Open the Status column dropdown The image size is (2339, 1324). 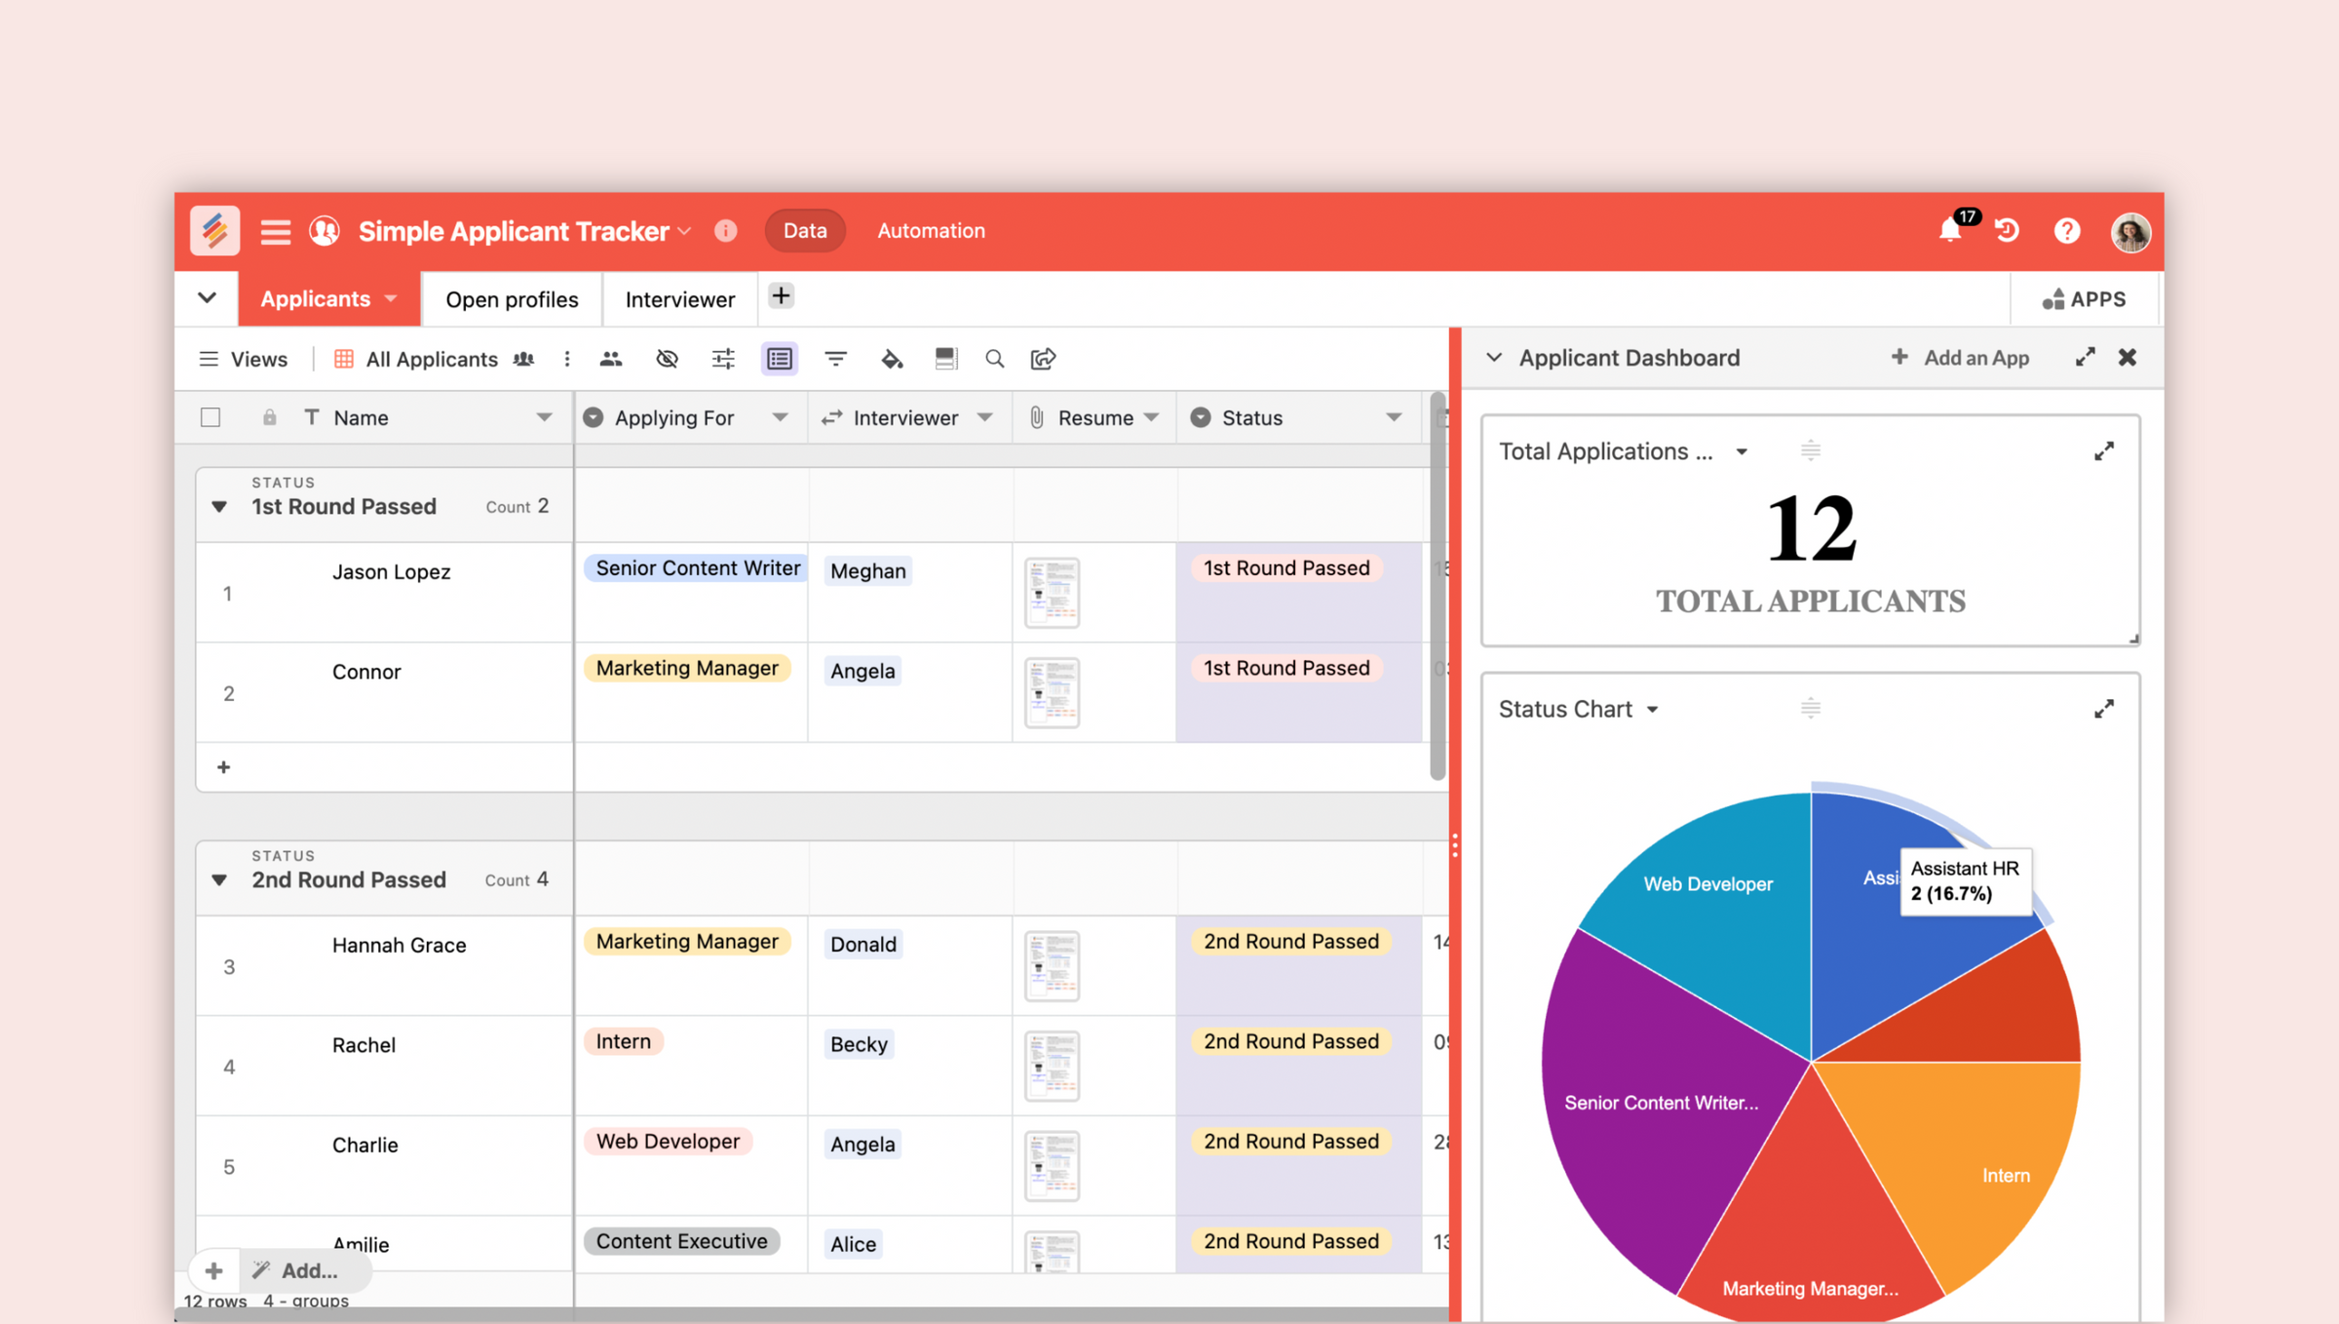pos(1394,416)
